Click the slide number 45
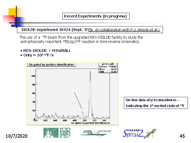This screenshot has width=191, height=143. 182,136
